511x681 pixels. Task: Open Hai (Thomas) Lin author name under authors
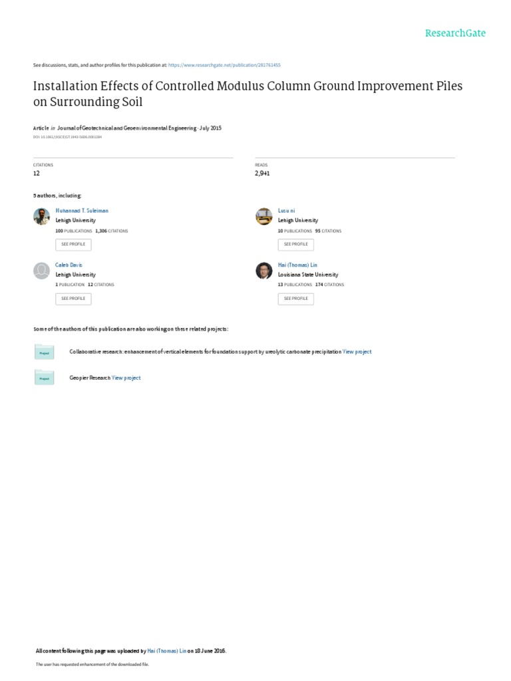point(297,265)
